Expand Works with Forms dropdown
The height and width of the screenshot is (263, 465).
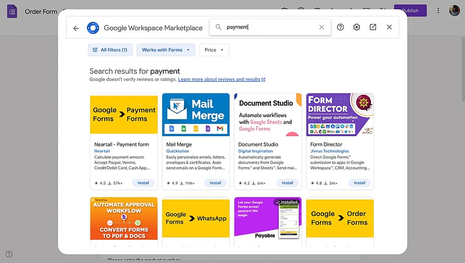(166, 50)
